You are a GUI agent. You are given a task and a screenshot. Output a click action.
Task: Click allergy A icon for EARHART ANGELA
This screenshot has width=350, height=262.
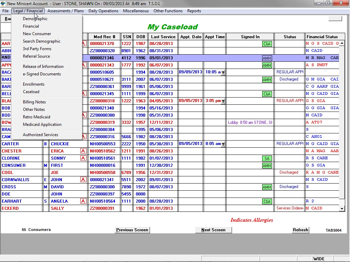pos(83,201)
